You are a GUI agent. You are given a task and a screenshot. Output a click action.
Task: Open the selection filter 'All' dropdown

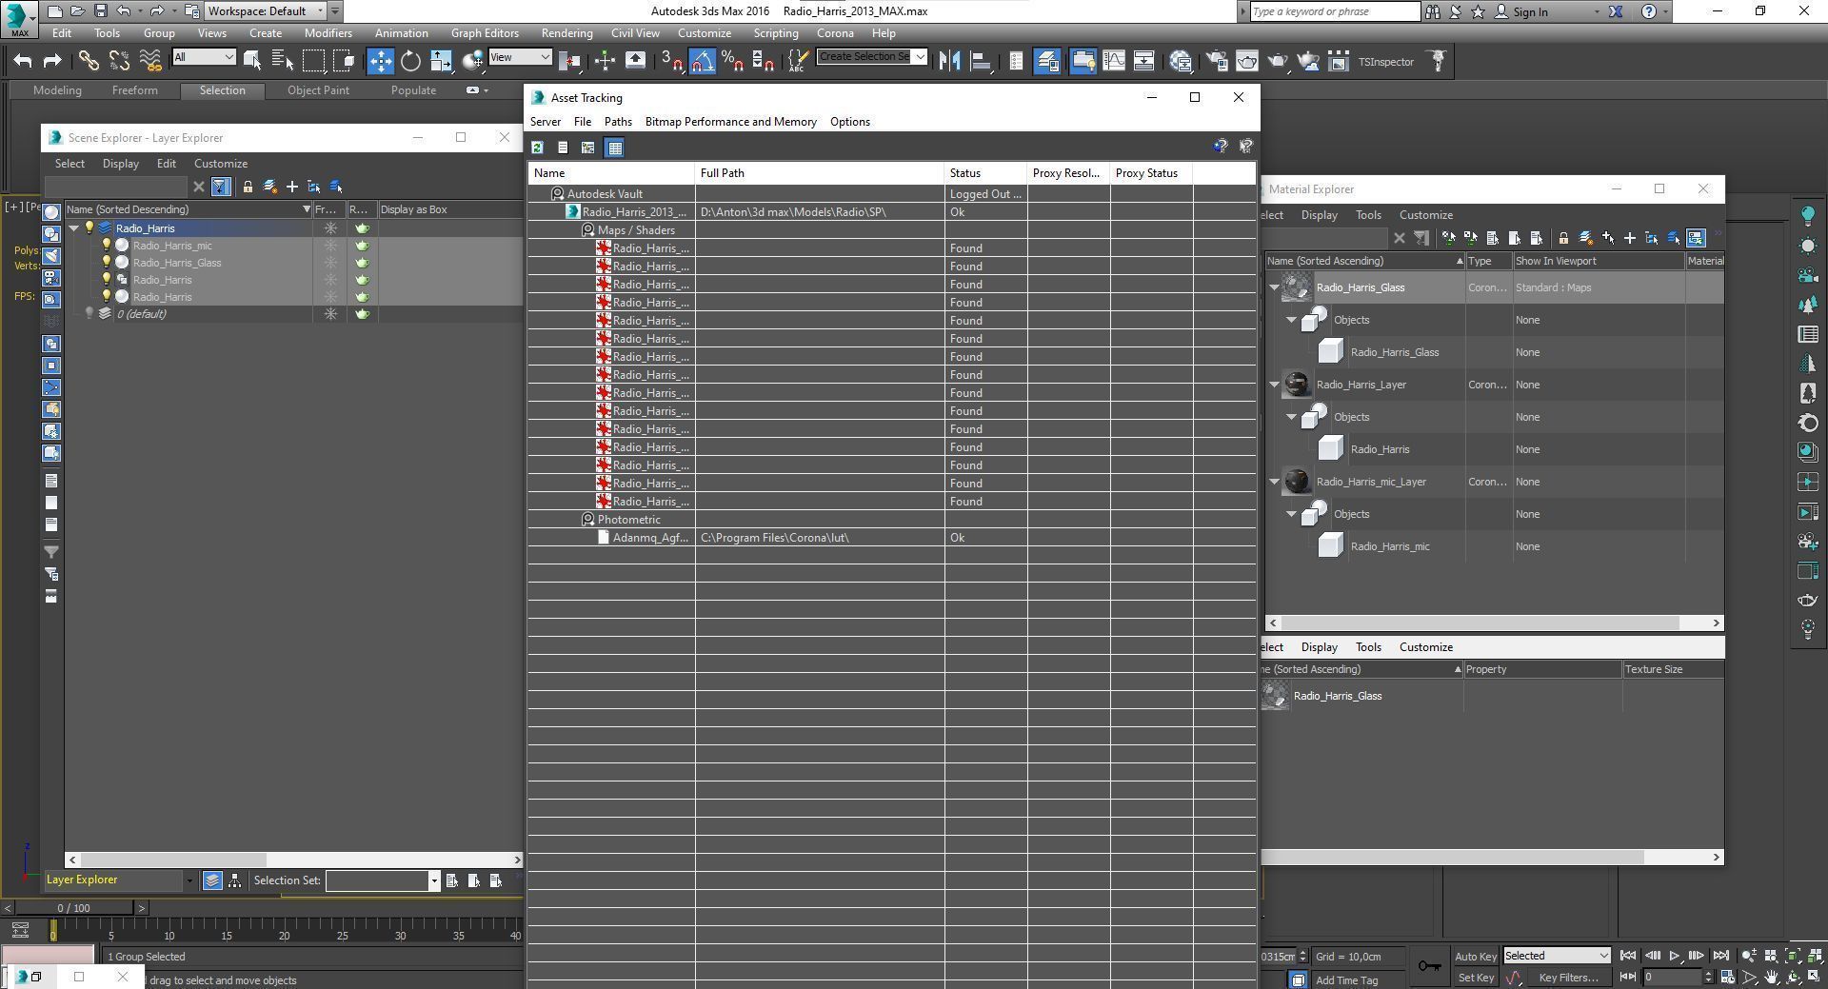click(204, 57)
